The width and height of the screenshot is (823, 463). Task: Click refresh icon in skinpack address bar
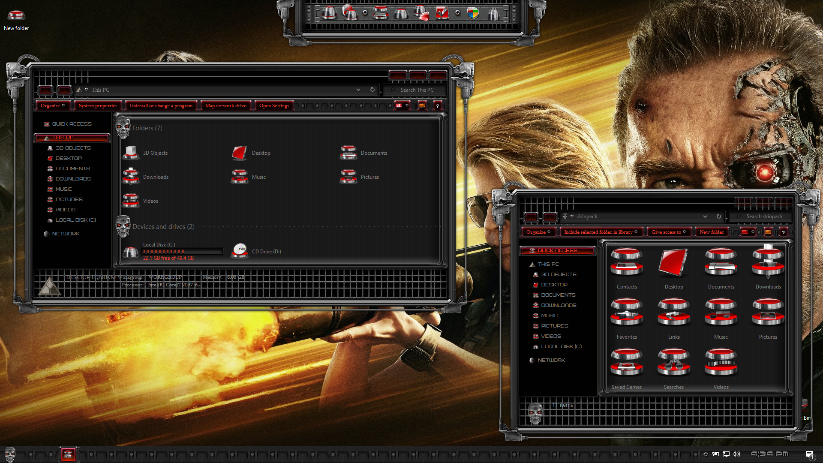[x=719, y=216]
